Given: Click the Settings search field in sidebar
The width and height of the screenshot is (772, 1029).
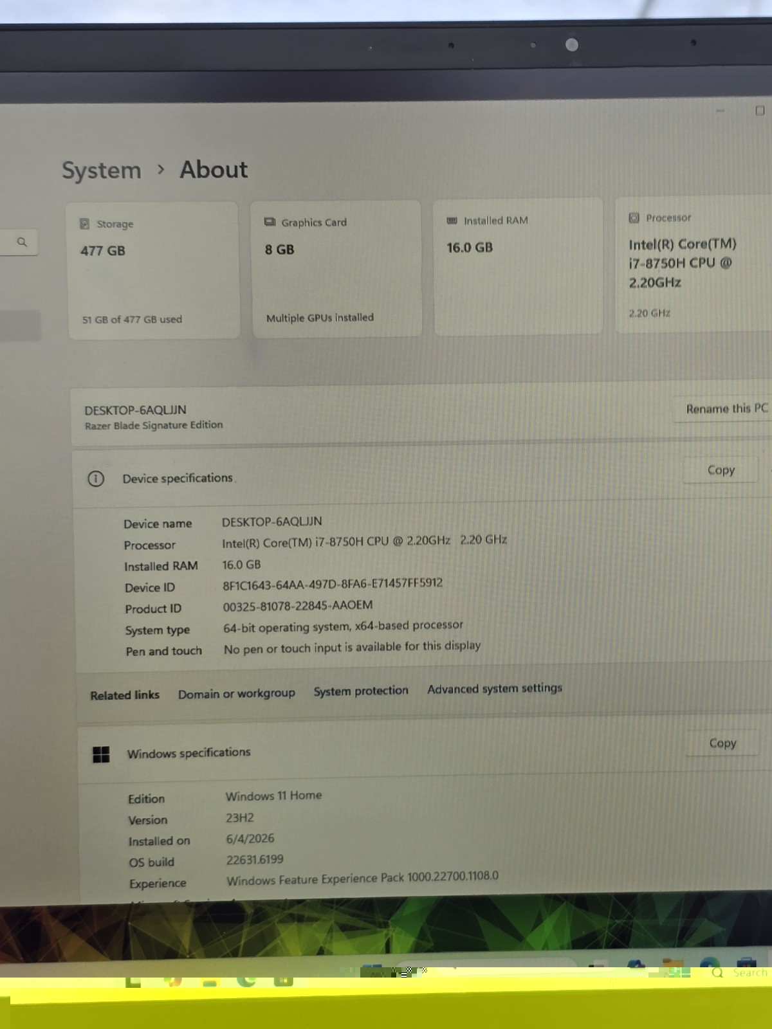Looking at the screenshot, I should click(x=18, y=242).
